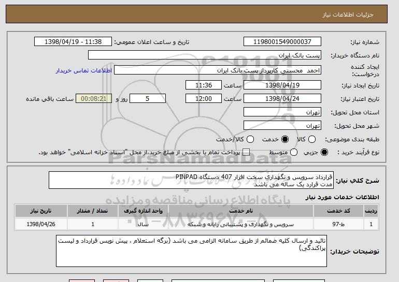399x282 pixels.
Task: Choose the جزیی purchase process option
Action: tap(324, 152)
